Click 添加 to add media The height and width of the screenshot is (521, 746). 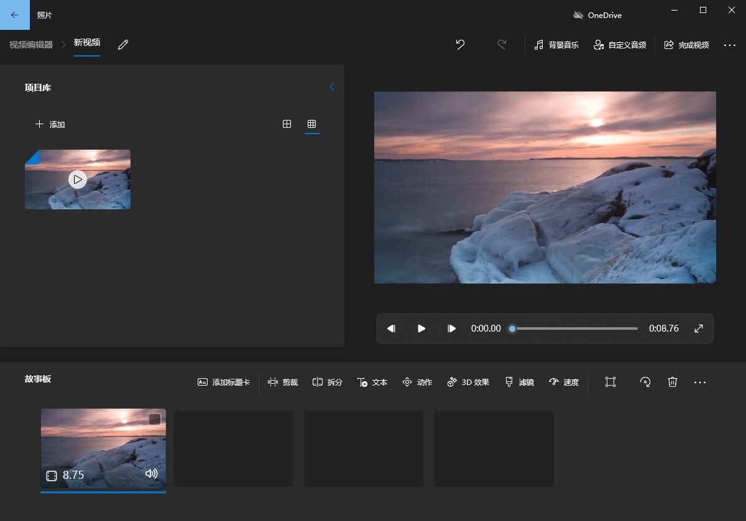pyautogui.click(x=50, y=124)
